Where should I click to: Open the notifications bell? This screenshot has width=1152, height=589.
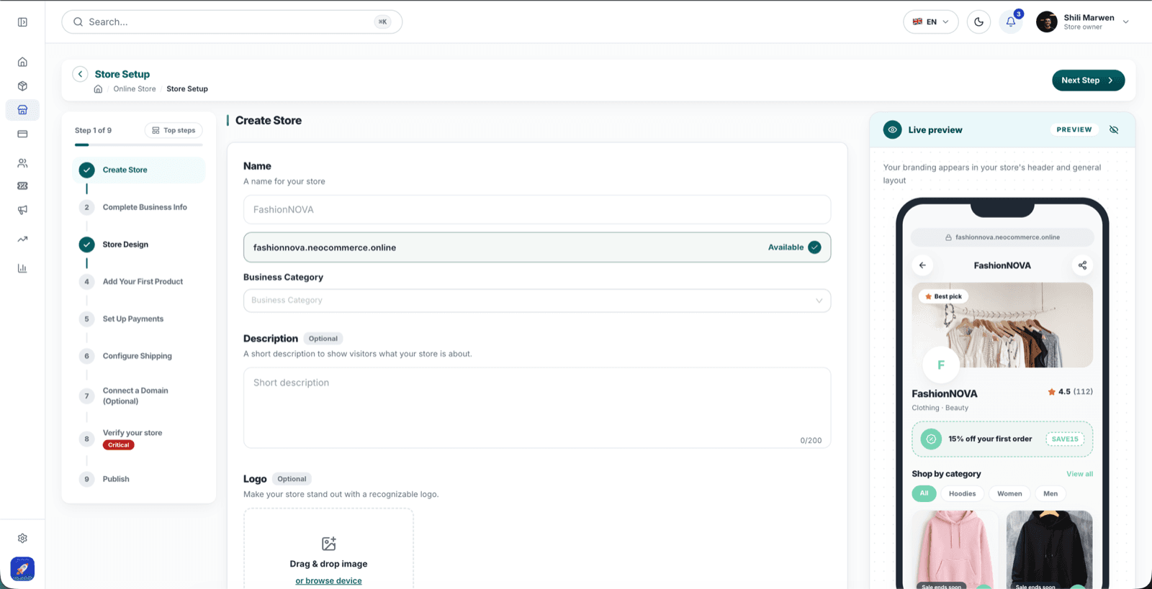1011,22
